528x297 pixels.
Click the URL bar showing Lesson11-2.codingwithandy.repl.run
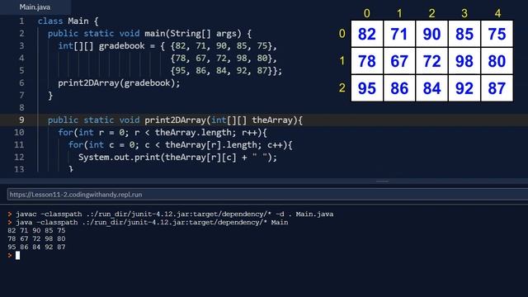(x=267, y=195)
